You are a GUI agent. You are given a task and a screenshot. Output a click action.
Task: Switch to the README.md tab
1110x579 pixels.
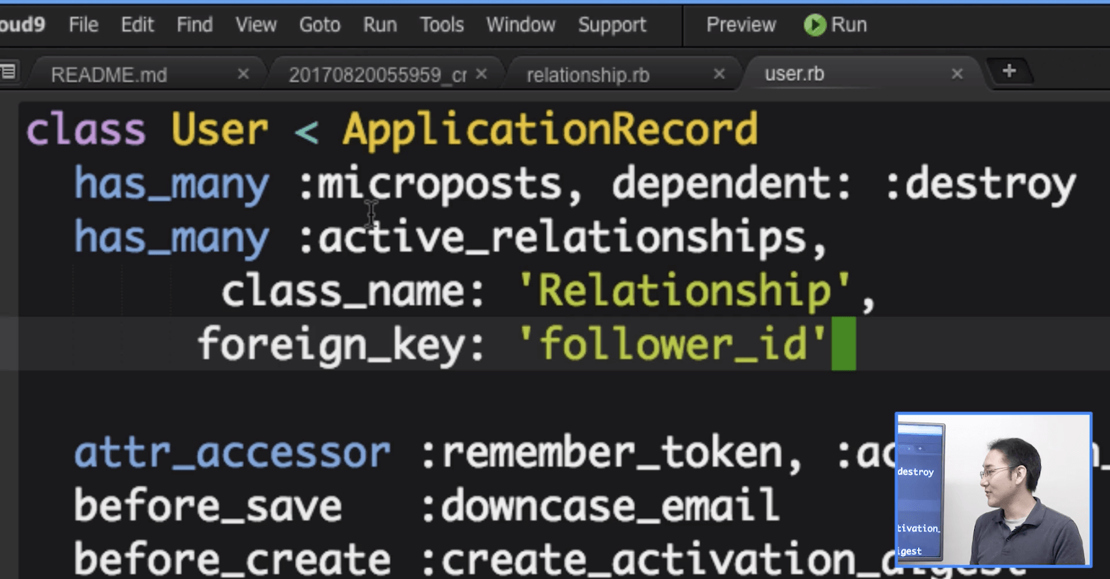click(109, 75)
